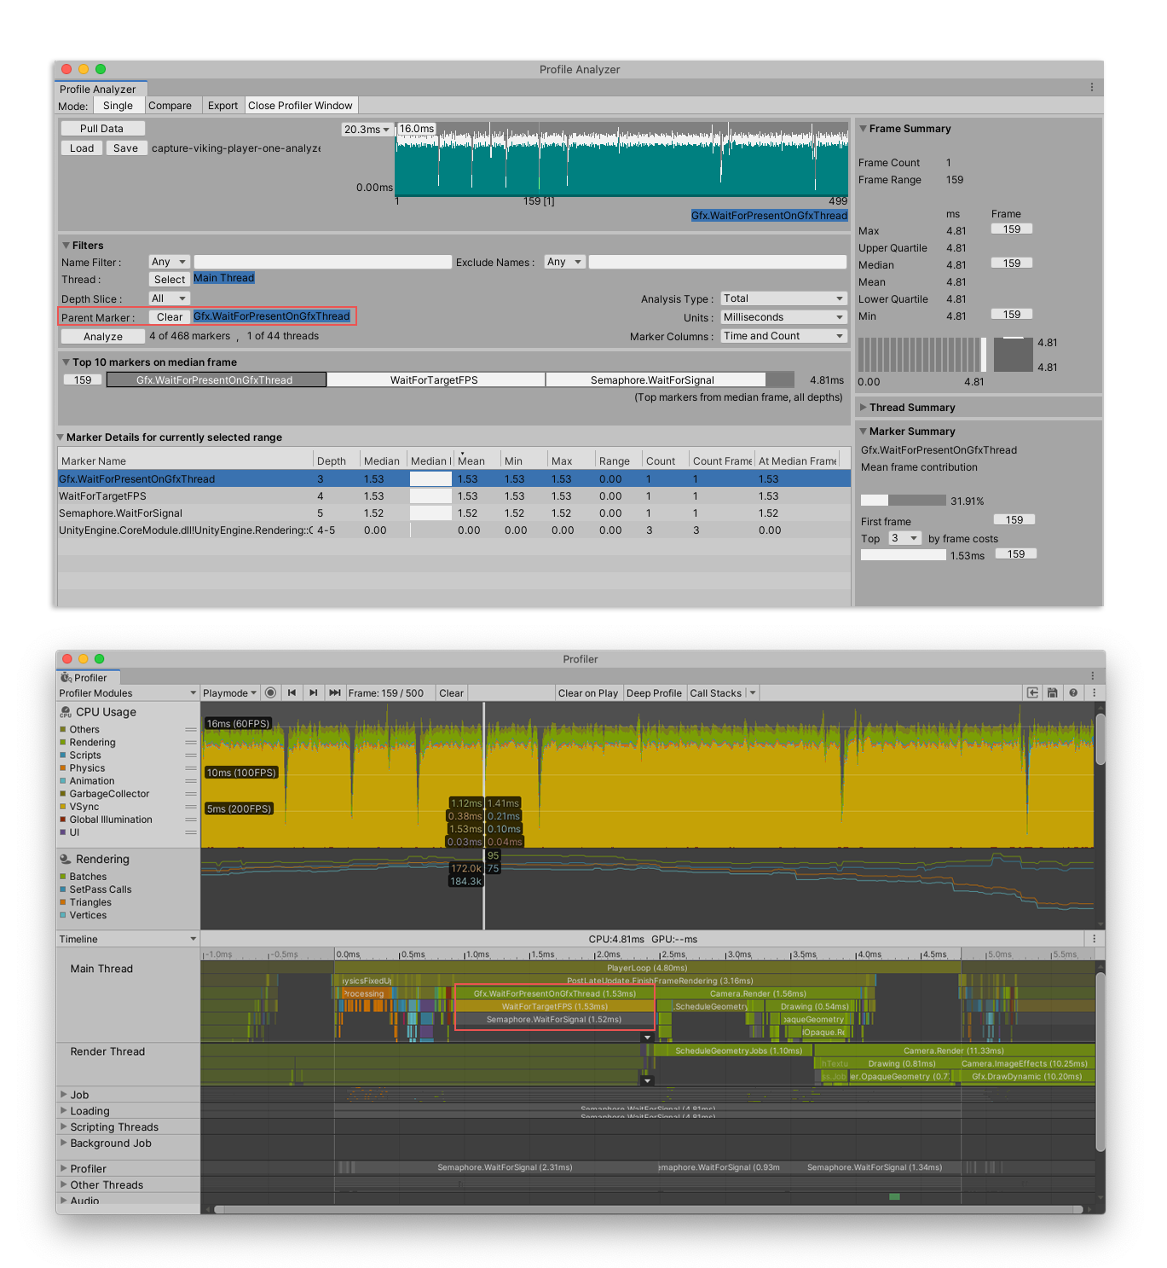Click the Name Filter text field
1167x1268 pixels.
(322, 262)
